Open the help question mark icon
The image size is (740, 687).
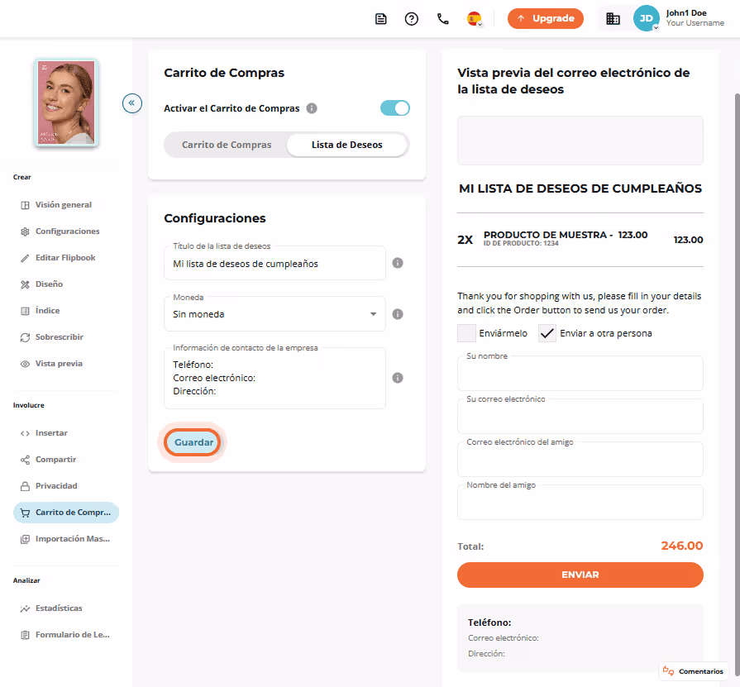coord(412,19)
